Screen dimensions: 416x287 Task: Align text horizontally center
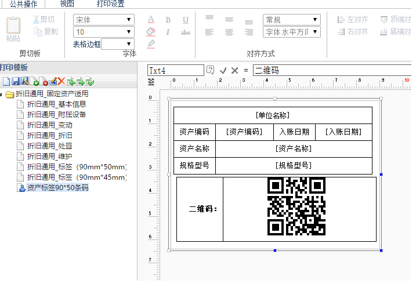pyautogui.click(x=229, y=32)
